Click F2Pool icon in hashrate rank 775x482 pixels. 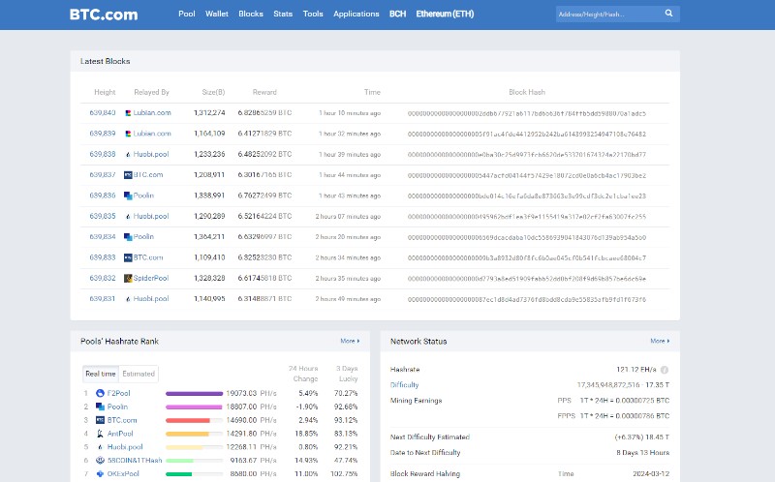[100, 393]
